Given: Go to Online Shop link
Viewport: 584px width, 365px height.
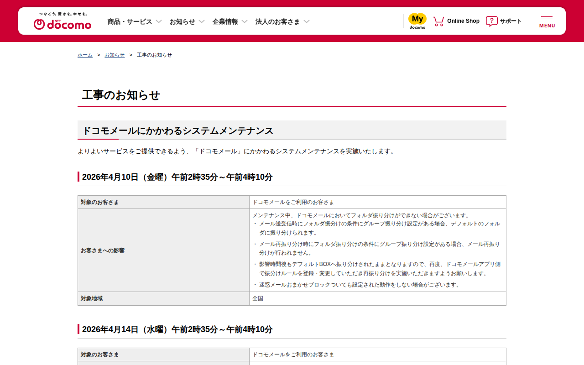Looking at the screenshot, I should (463, 21).
